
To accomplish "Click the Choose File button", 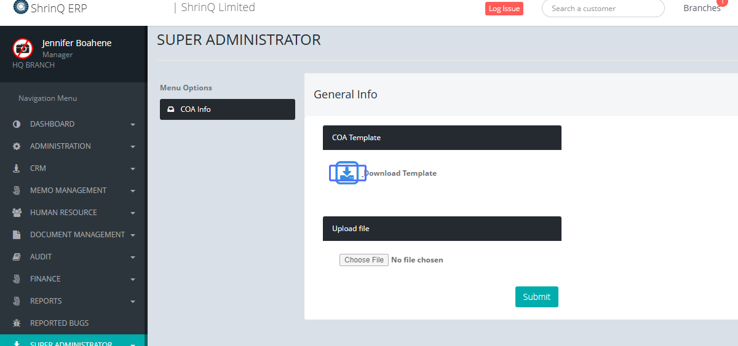I will 364,260.
